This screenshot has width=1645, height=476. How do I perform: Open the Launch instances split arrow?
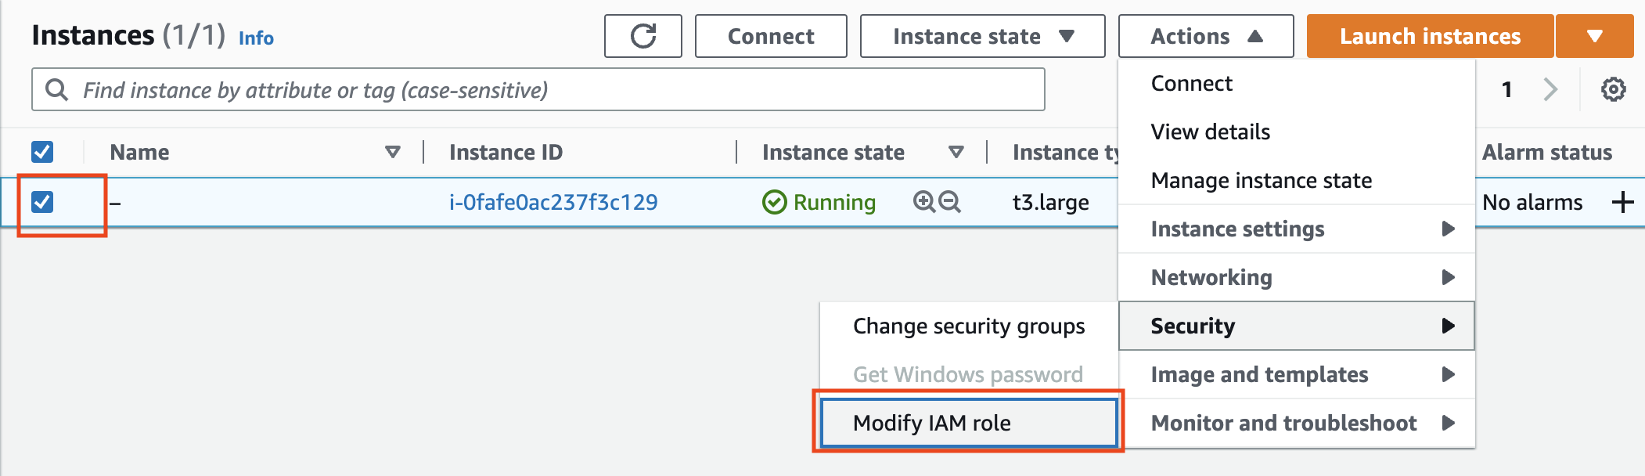(1594, 36)
